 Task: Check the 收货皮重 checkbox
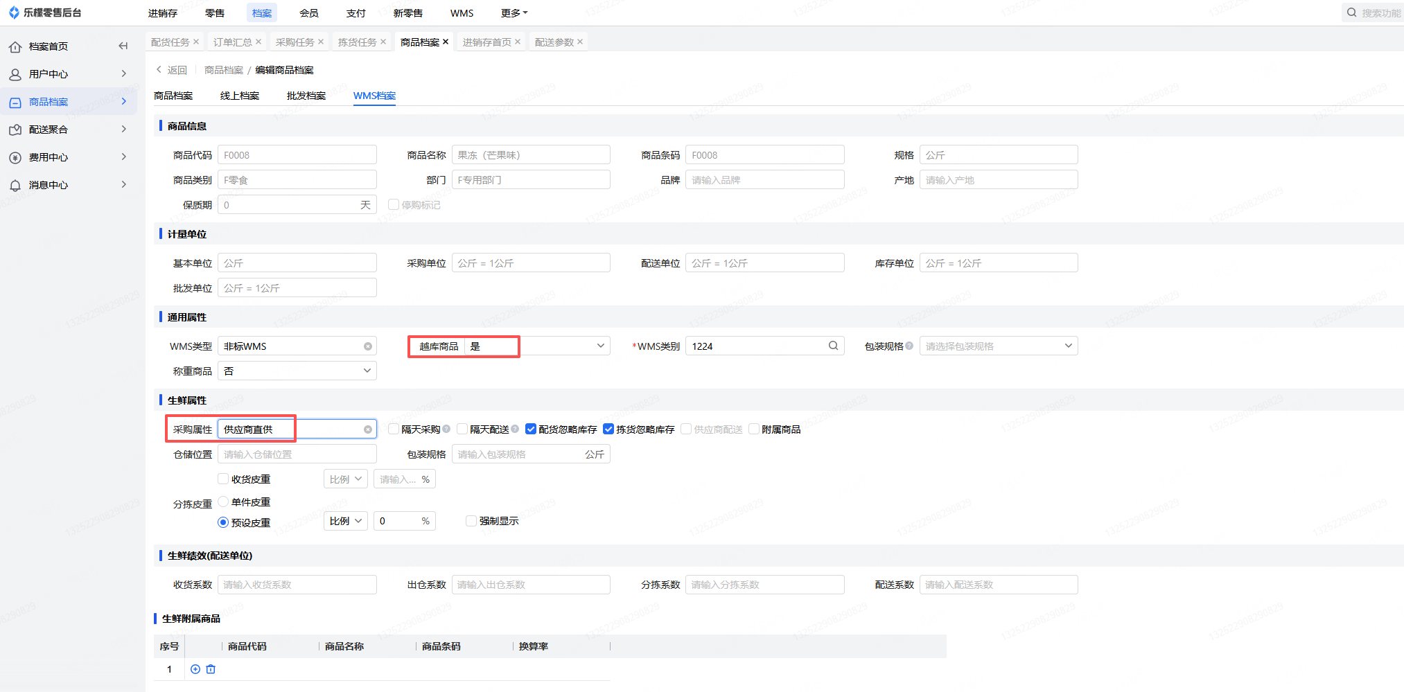[223, 479]
